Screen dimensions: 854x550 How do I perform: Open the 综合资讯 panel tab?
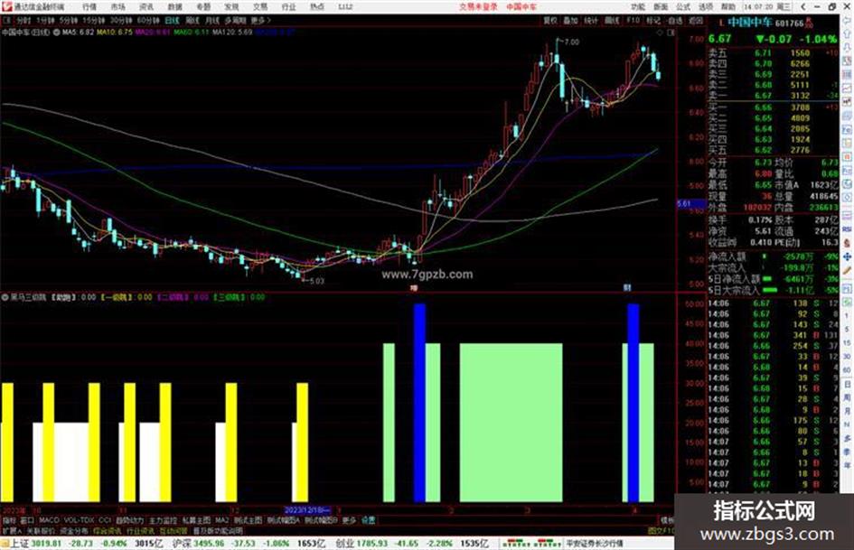[x=107, y=530]
